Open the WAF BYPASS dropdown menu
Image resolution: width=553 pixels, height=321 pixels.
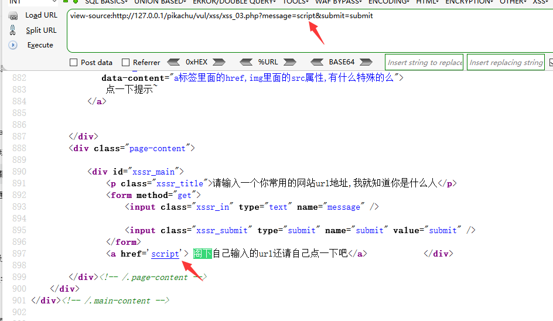click(339, 2)
